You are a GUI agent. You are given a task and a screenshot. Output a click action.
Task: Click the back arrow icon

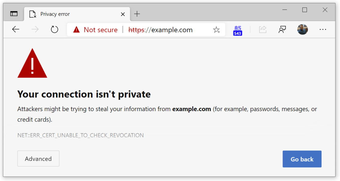(16, 29)
